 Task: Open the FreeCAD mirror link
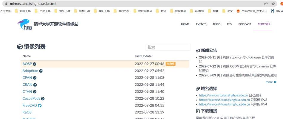click(x=30, y=105)
